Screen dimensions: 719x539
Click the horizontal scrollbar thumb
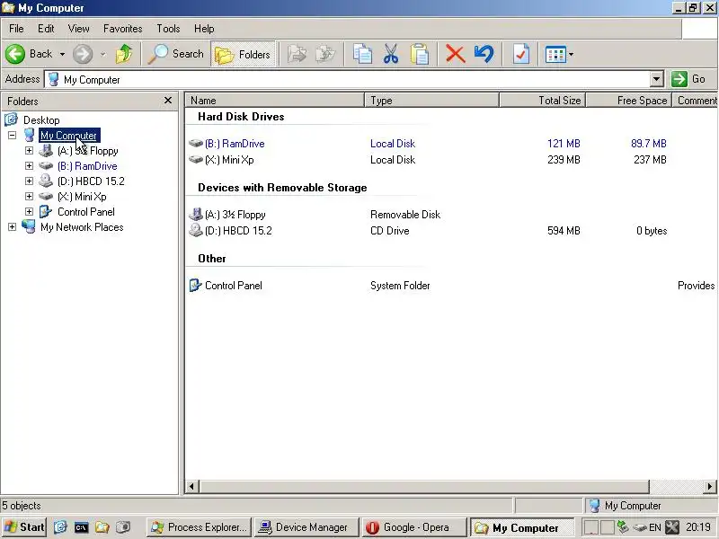coord(423,486)
